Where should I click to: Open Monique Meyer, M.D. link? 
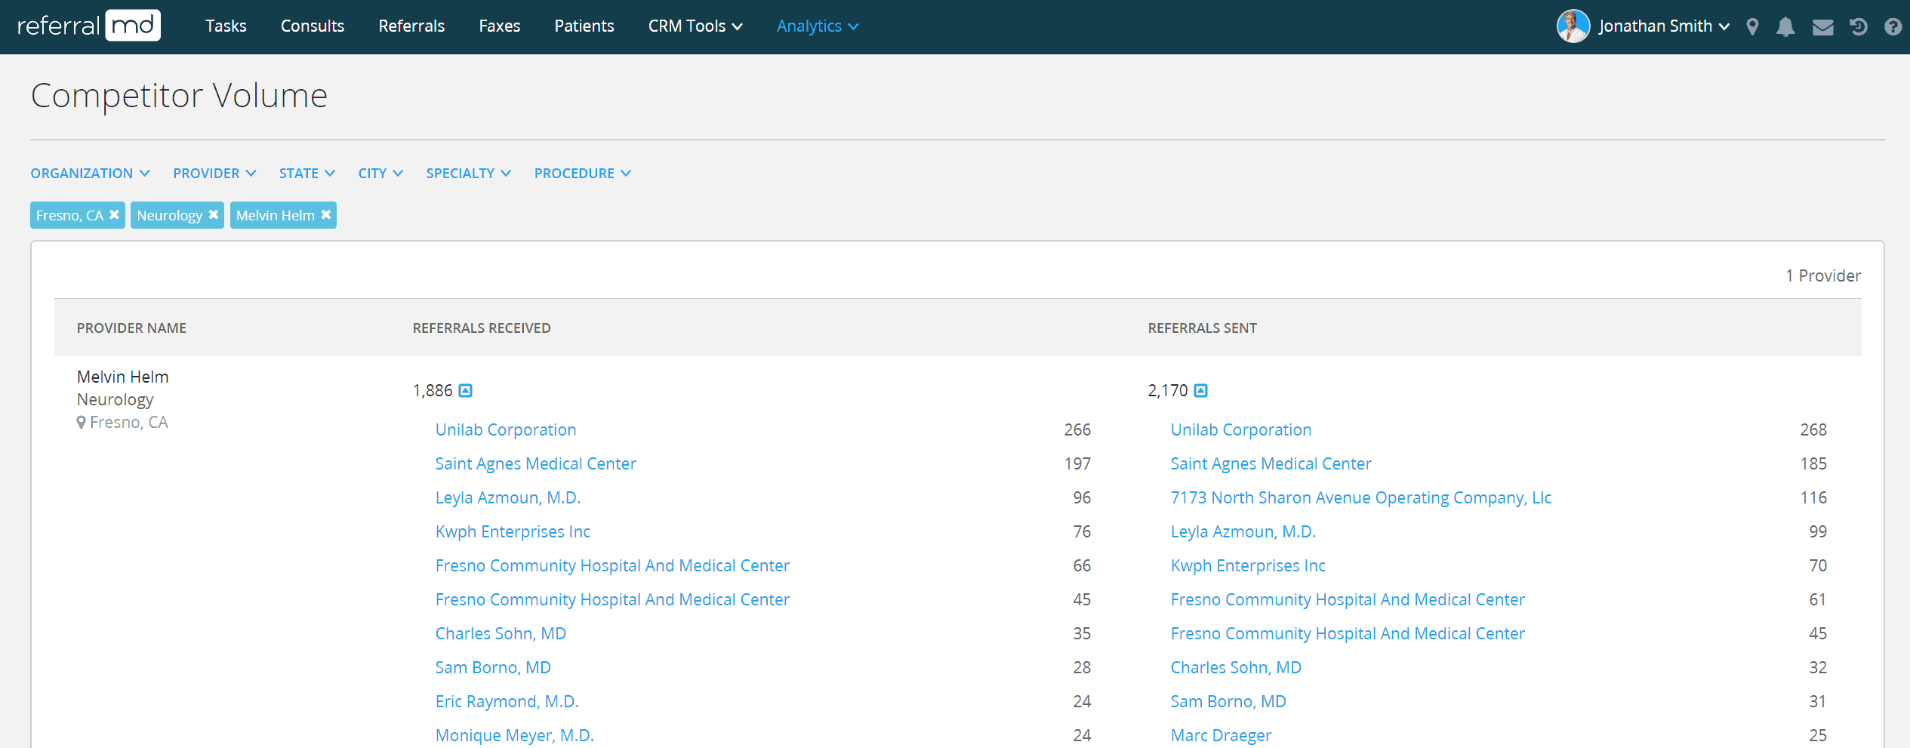[x=514, y=735]
